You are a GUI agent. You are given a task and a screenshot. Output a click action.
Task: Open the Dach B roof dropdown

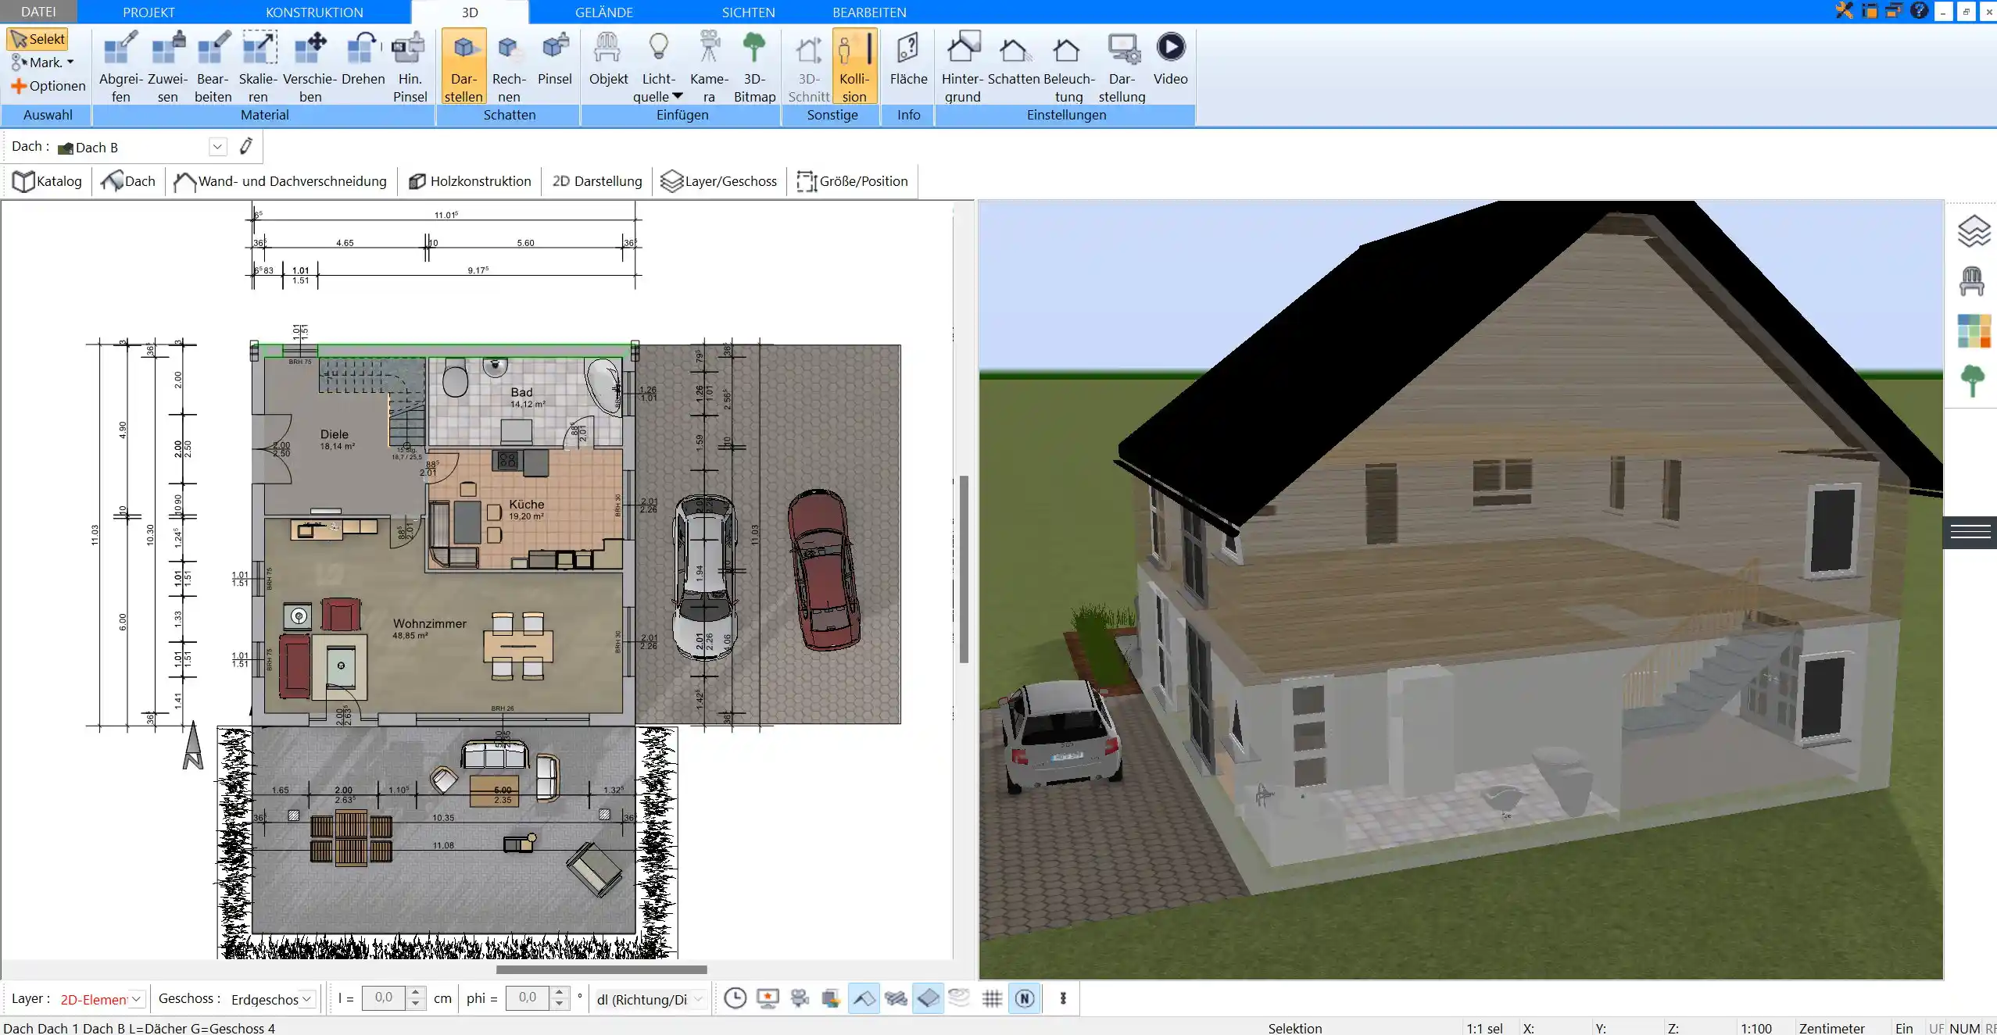pos(217,147)
